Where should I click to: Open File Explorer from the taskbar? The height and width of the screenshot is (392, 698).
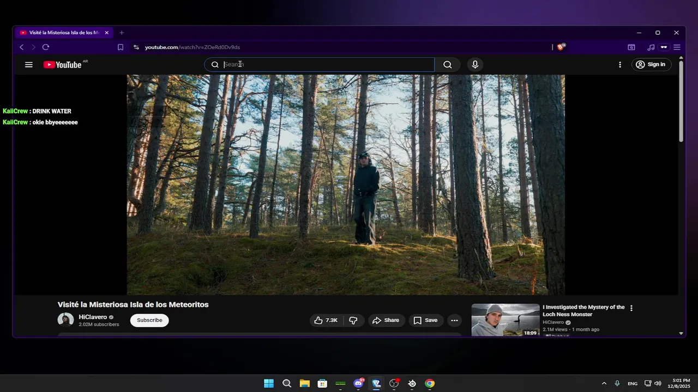(x=304, y=383)
